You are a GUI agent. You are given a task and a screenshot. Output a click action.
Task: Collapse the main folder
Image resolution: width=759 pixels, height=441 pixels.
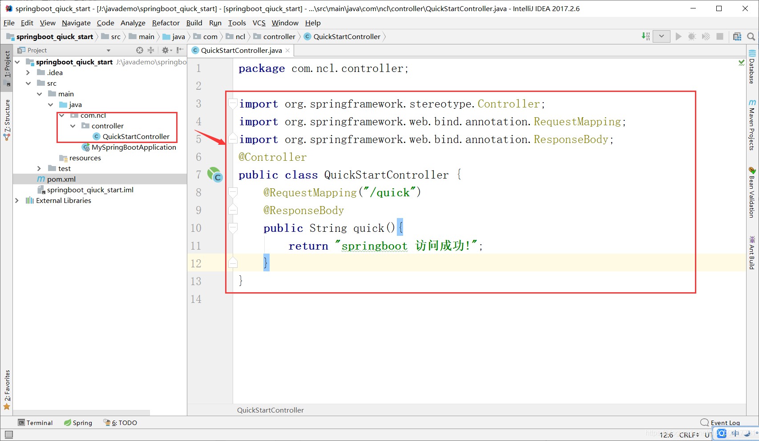click(x=40, y=94)
